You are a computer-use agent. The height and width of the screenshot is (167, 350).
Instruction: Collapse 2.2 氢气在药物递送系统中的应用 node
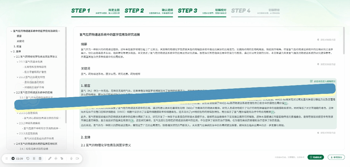pyautogui.click(x=15, y=93)
